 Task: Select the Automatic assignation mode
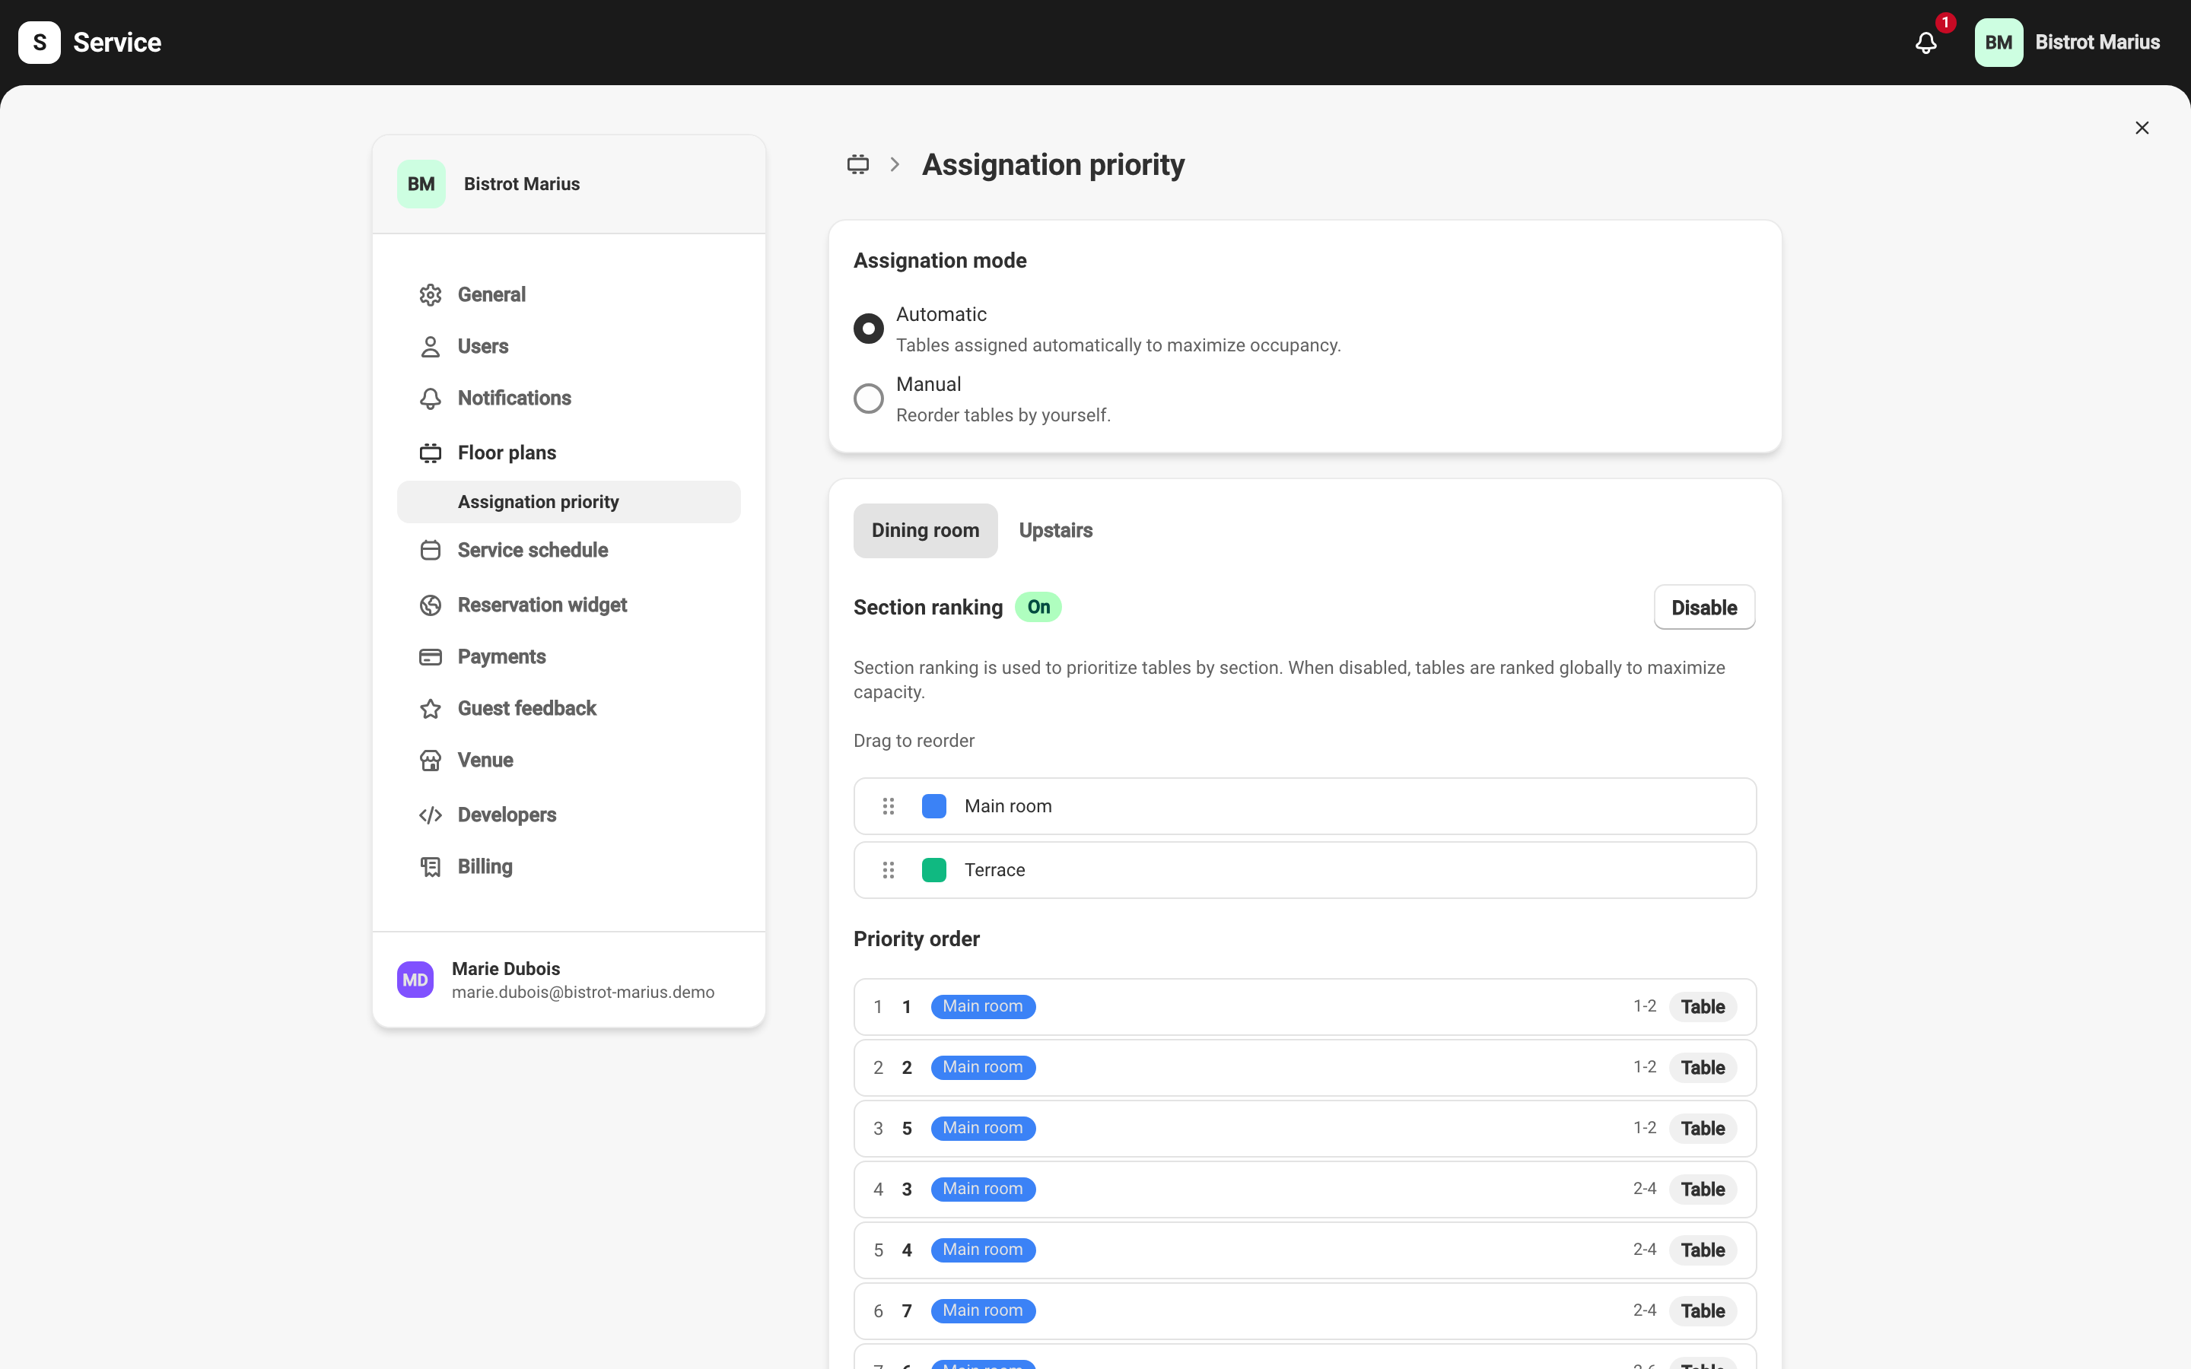(x=868, y=329)
